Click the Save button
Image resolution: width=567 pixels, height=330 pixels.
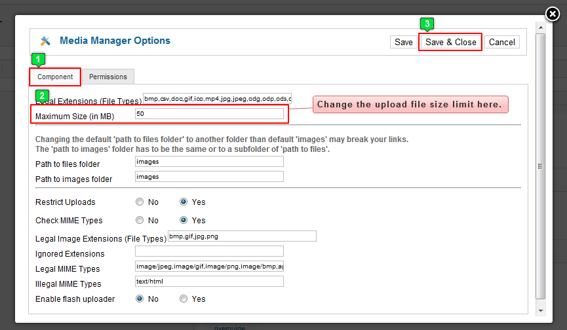[x=403, y=42]
